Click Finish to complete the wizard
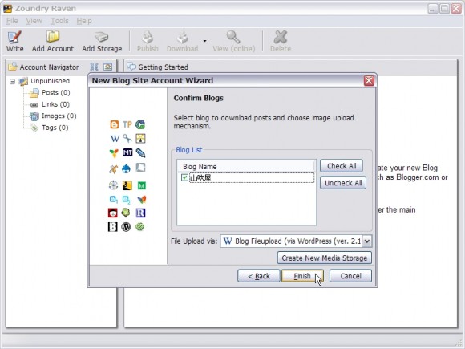Image resolution: width=465 pixels, height=349 pixels. pyautogui.click(x=302, y=276)
